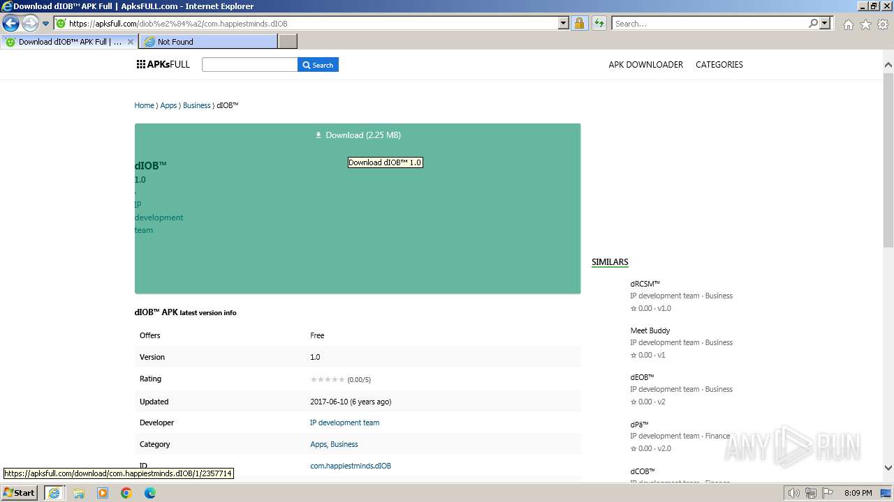Click the SIMILARS heading
The height and width of the screenshot is (502, 894).
[610, 262]
